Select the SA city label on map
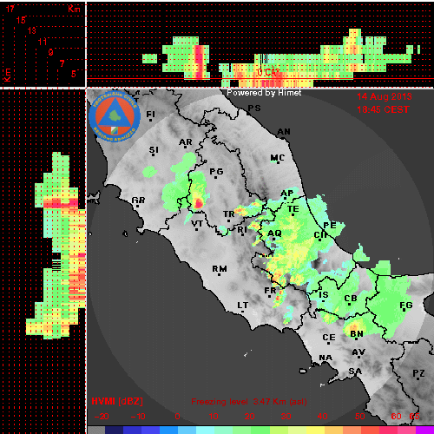Screen dimensions: 434x434 click(355, 371)
